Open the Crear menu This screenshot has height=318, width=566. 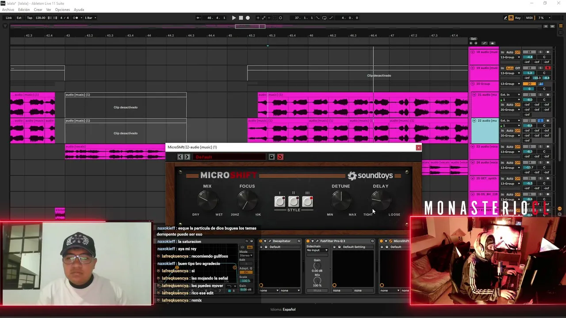38,10
